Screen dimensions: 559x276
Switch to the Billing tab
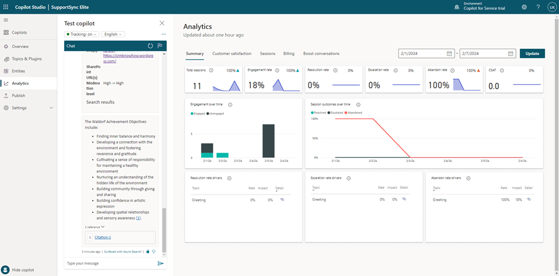289,53
